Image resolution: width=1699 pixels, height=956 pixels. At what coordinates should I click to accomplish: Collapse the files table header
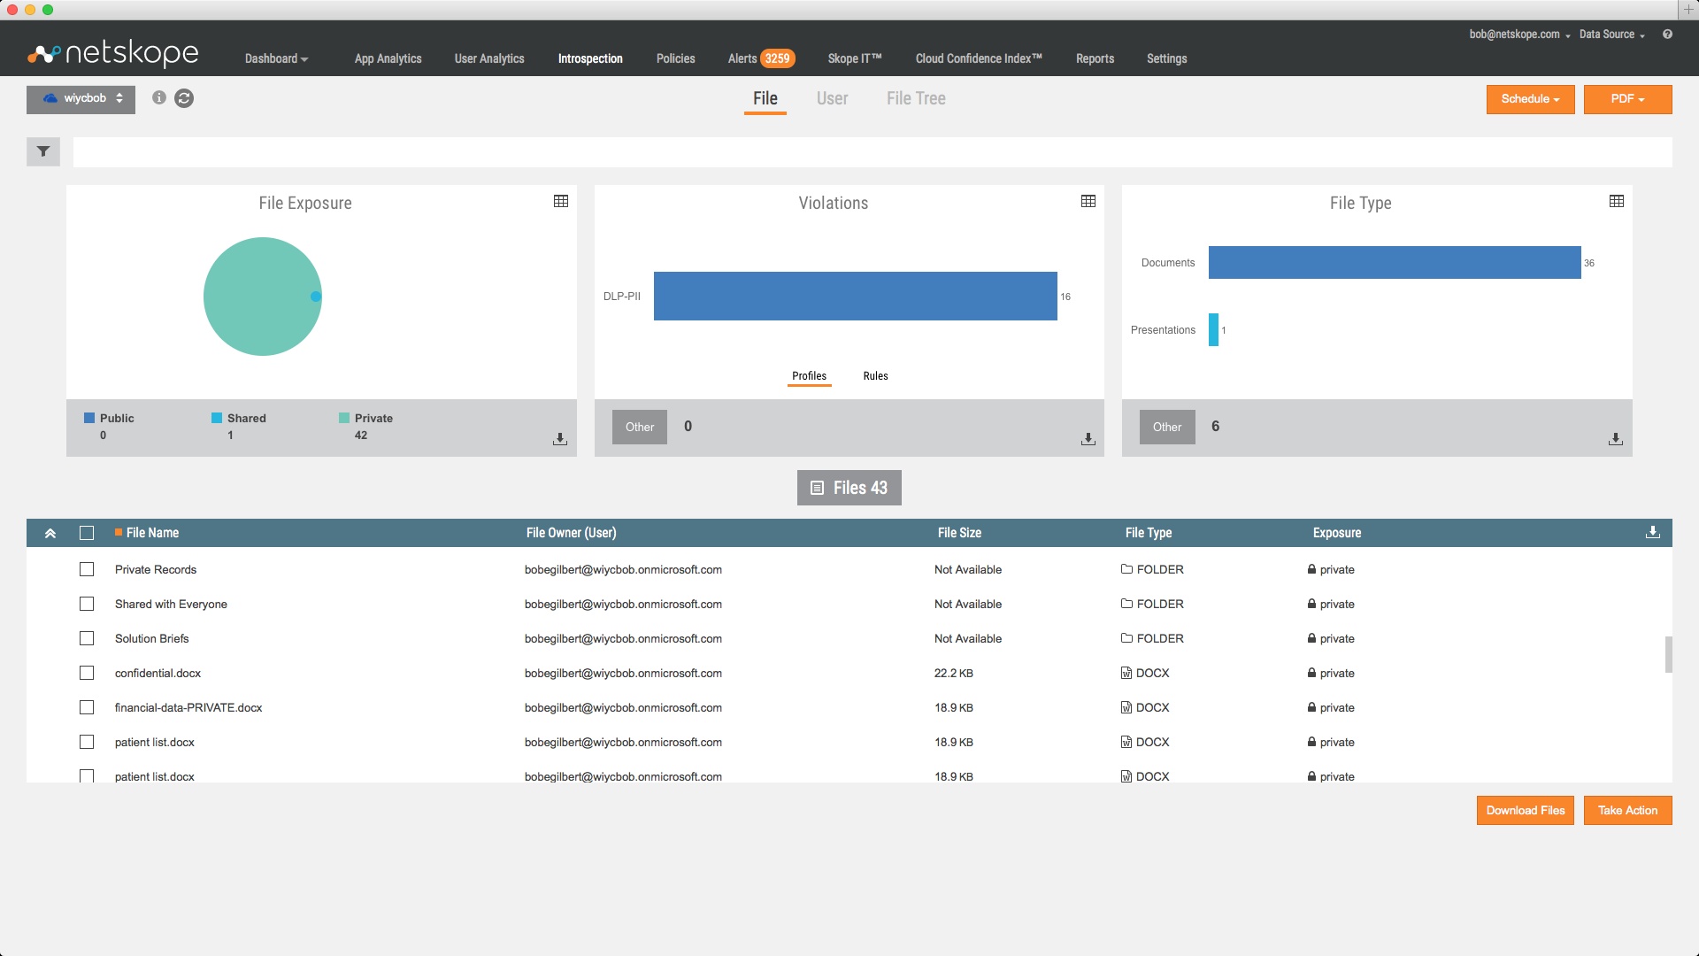[50, 532]
